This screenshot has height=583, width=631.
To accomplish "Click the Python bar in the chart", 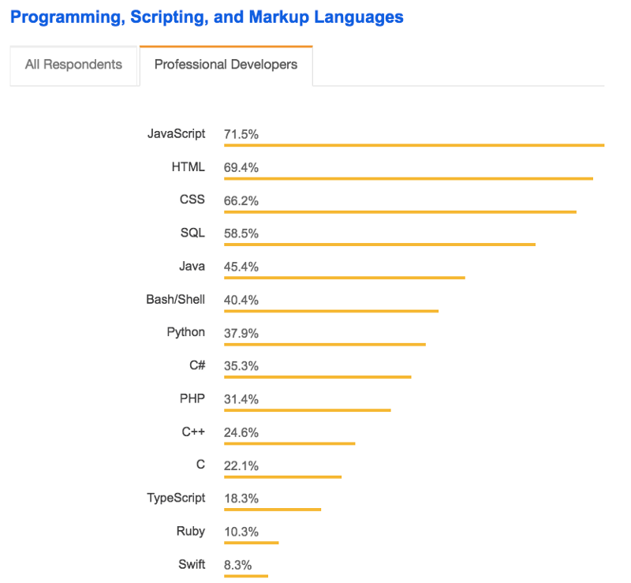I will coord(324,344).
